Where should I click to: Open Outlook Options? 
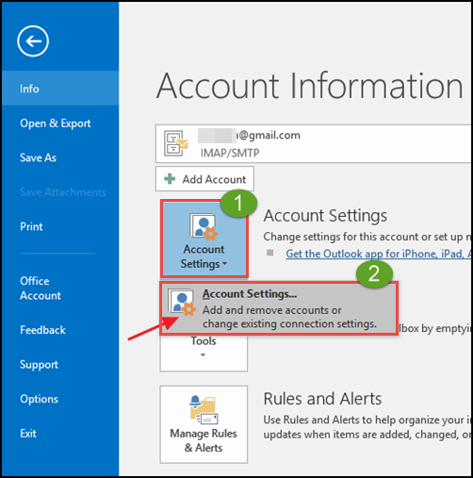tap(39, 399)
